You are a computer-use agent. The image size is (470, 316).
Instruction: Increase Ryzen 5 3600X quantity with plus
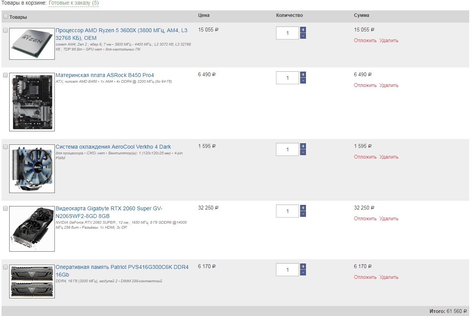coord(303,29)
